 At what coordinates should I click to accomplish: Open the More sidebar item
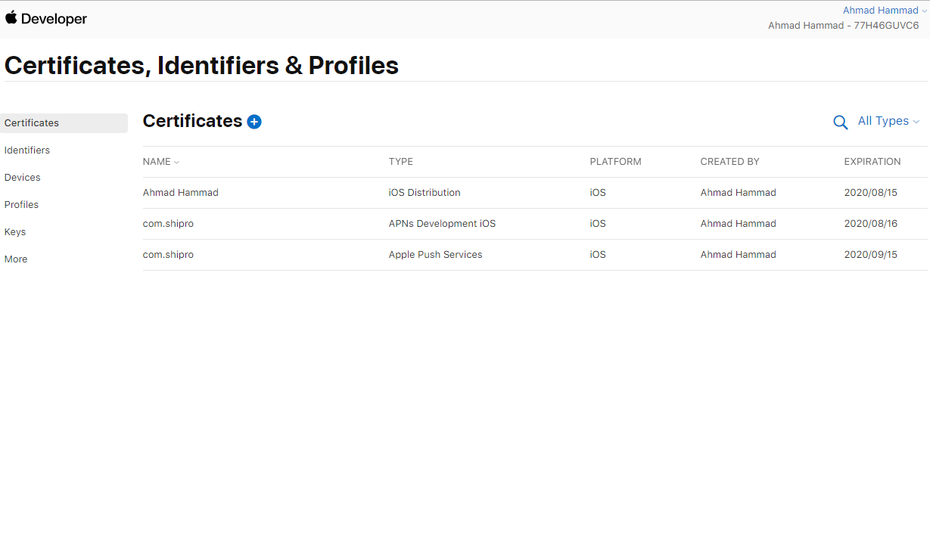pos(16,259)
